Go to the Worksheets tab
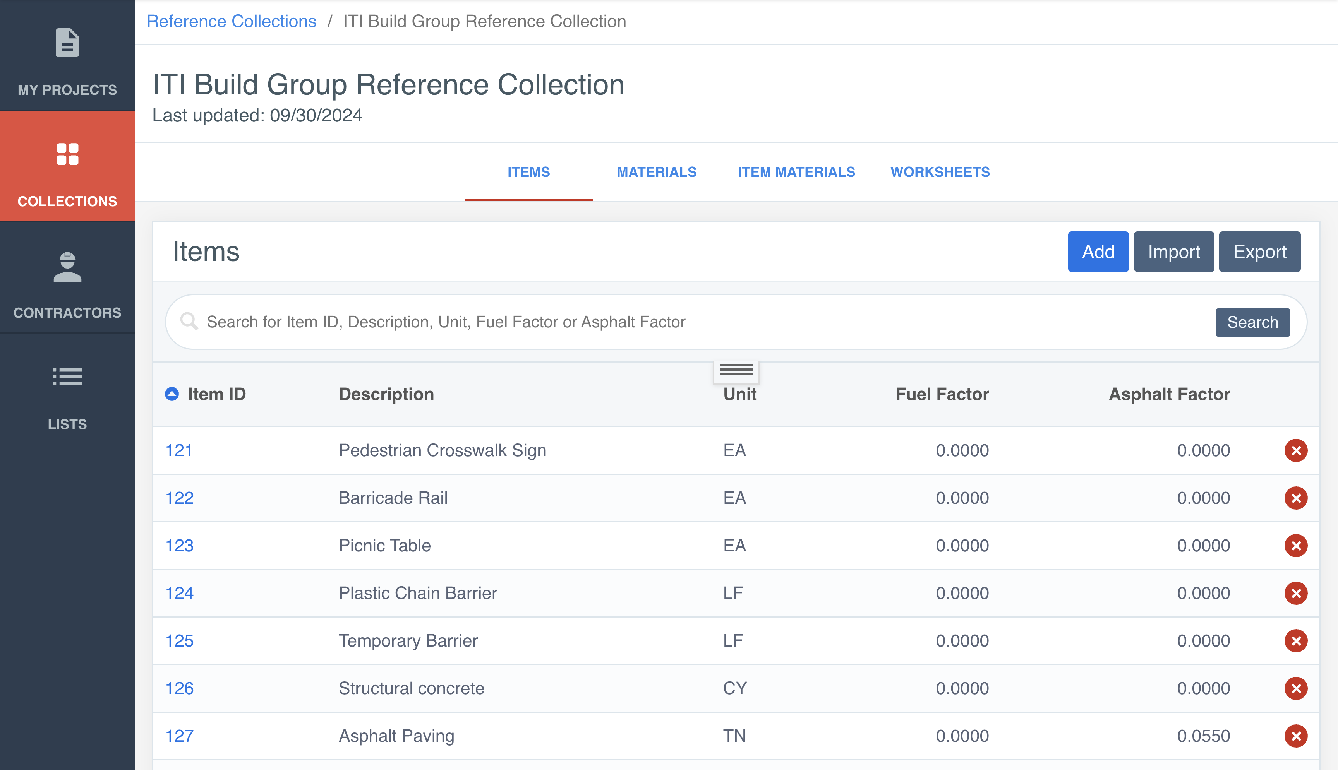This screenshot has height=770, width=1338. pyautogui.click(x=940, y=172)
